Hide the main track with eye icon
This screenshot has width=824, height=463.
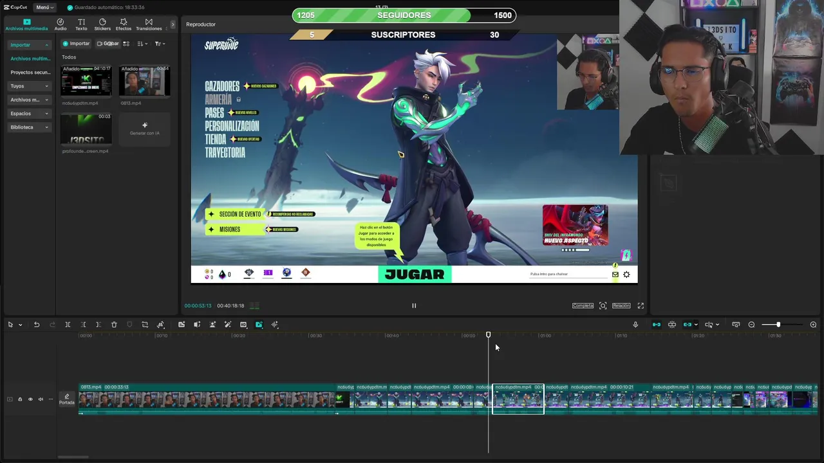click(30, 399)
